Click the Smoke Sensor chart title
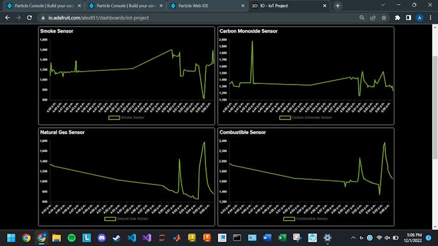The height and width of the screenshot is (246, 438). click(x=57, y=31)
